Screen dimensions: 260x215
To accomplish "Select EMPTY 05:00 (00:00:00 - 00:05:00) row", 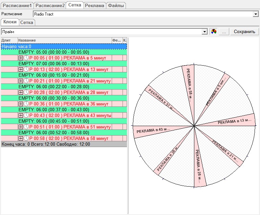I will pos(64,52).
